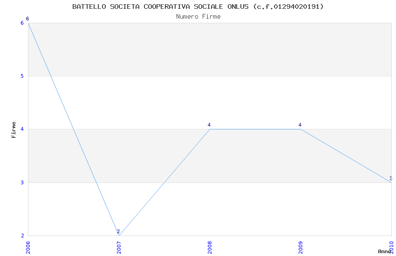The width and height of the screenshot is (396, 256).
Task: Click the y-axis tick label 6
Action: click(x=22, y=23)
